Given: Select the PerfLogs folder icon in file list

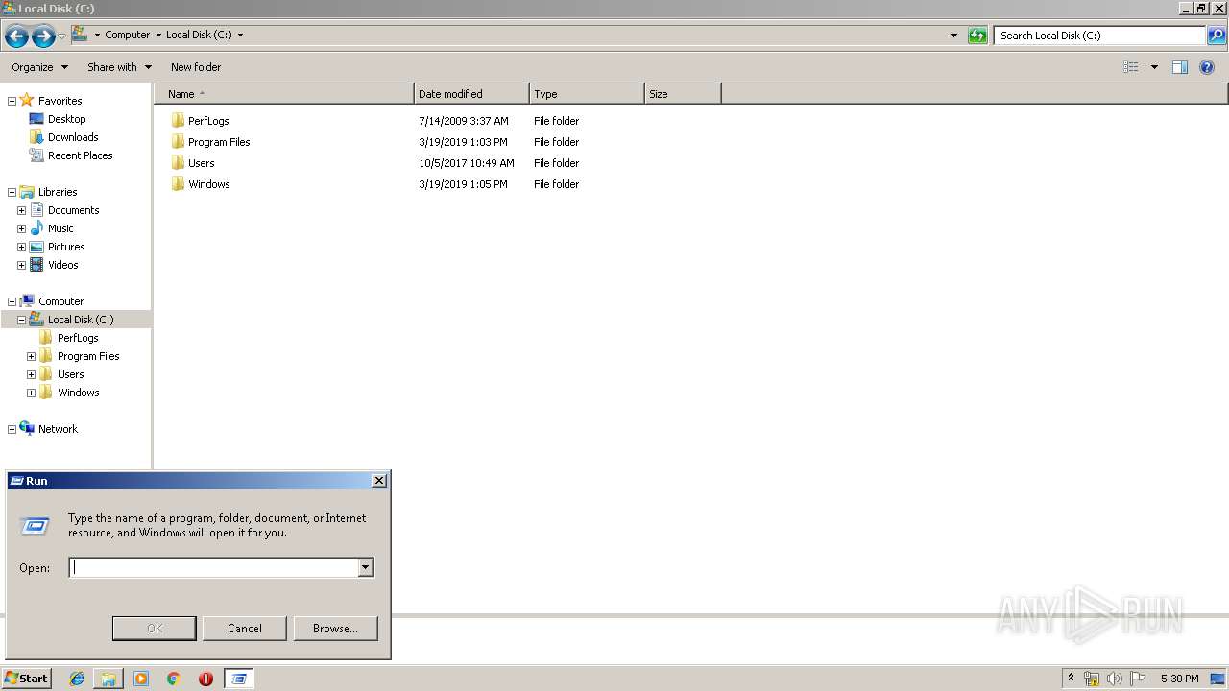Looking at the screenshot, I should click(x=178, y=121).
